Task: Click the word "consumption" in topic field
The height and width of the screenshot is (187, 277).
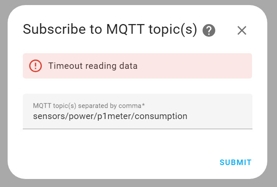Action: click(x=163, y=116)
